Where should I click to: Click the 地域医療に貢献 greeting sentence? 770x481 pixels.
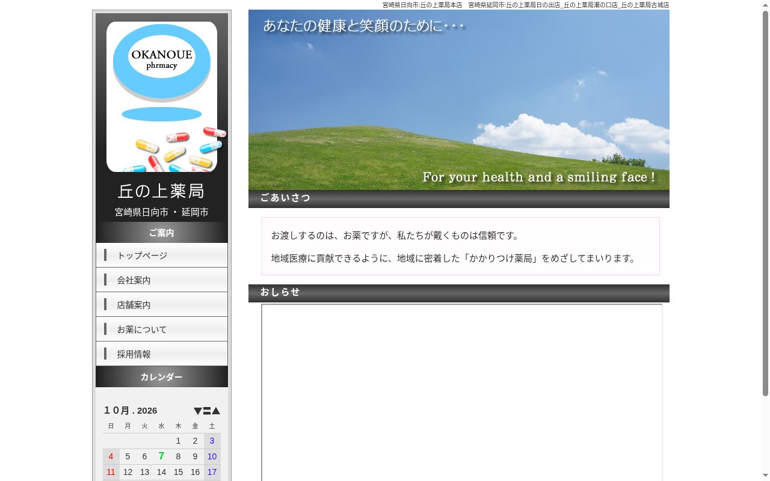pos(455,259)
